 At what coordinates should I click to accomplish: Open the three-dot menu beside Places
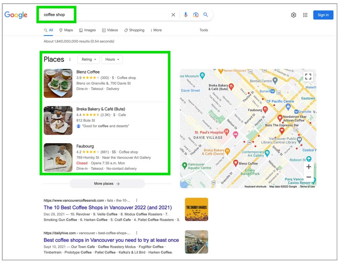pos(70,59)
